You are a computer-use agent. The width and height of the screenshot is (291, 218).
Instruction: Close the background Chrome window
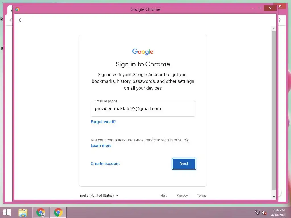(x=280, y=6)
